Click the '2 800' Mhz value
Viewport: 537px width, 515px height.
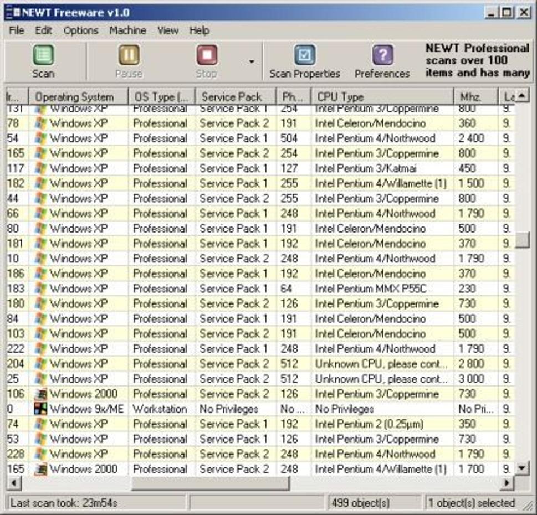[x=471, y=364]
